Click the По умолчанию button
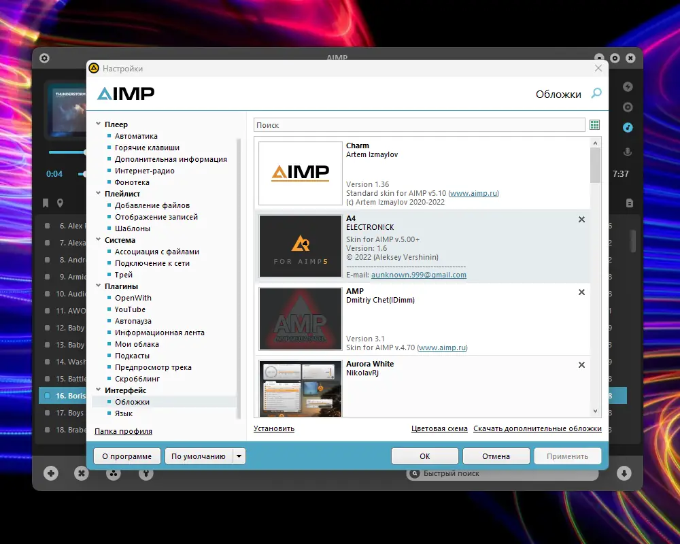The height and width of the screenshot is (544, 680). (x=199, y=456)
